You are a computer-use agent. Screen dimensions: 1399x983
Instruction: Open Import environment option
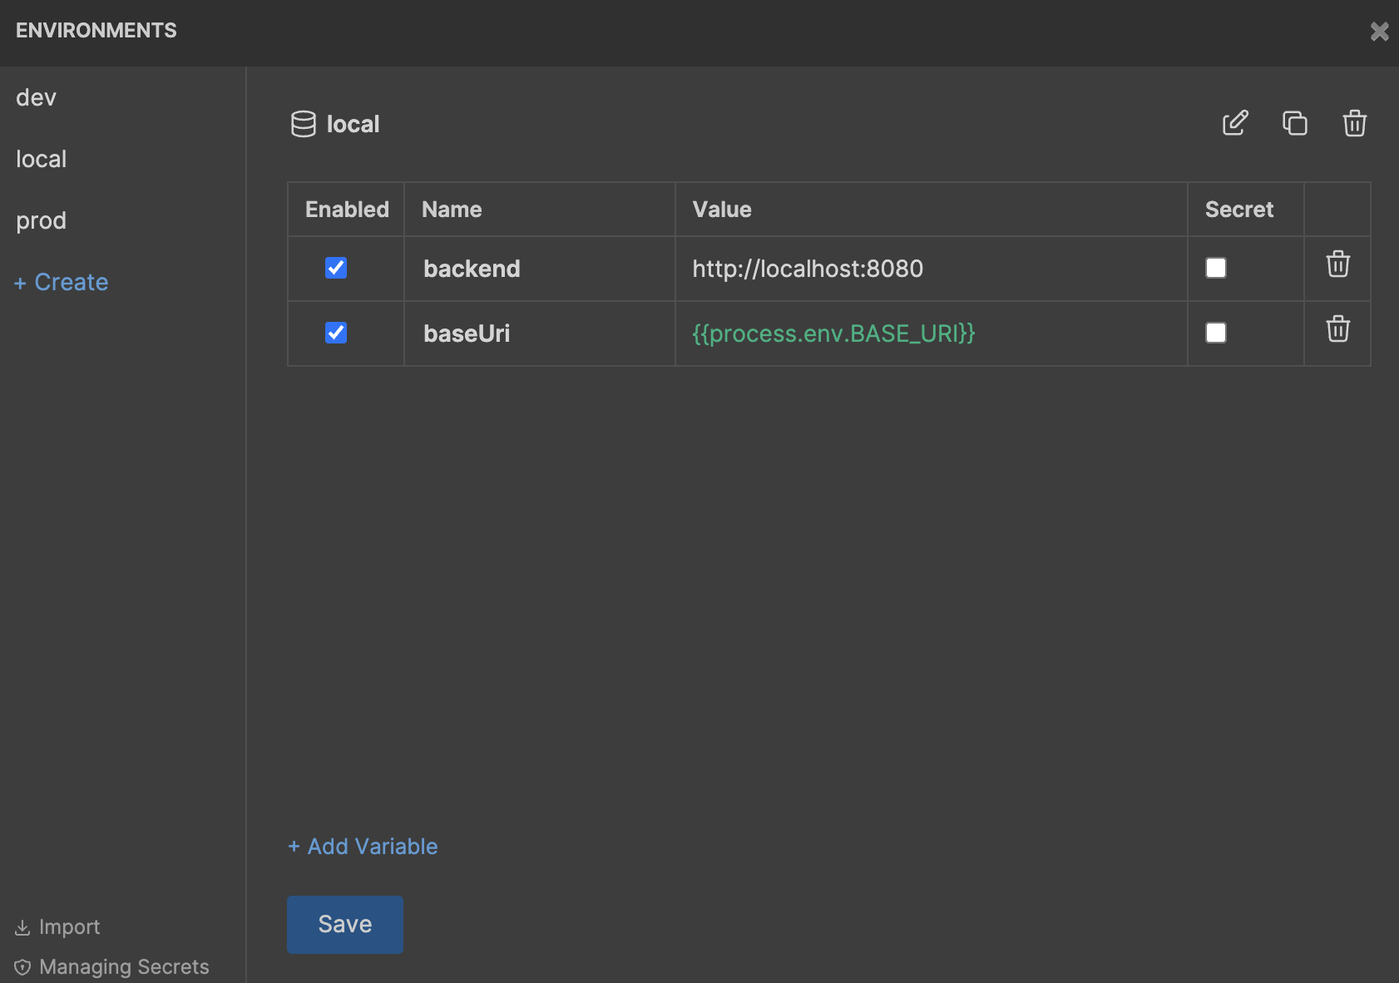(x=58, y=927)
